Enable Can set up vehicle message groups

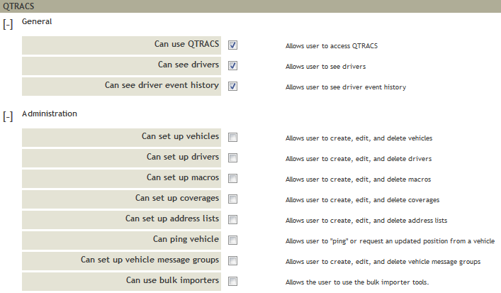pyautogui.click(x=232, y=260)
